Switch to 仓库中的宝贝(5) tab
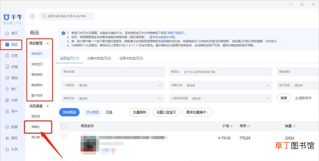Screen dimensions: 319x161 [131, 59]
